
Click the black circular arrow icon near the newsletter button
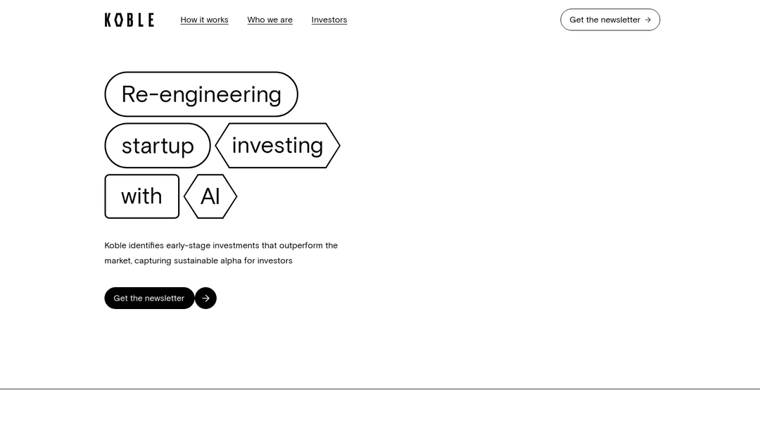click(205, 298)
